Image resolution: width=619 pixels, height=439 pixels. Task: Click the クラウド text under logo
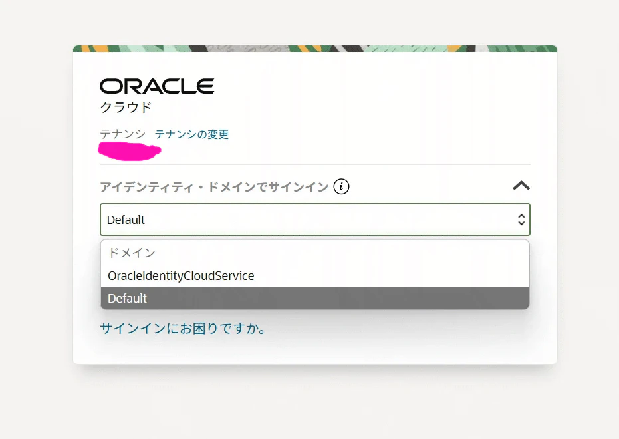click(x=126, y=107)
